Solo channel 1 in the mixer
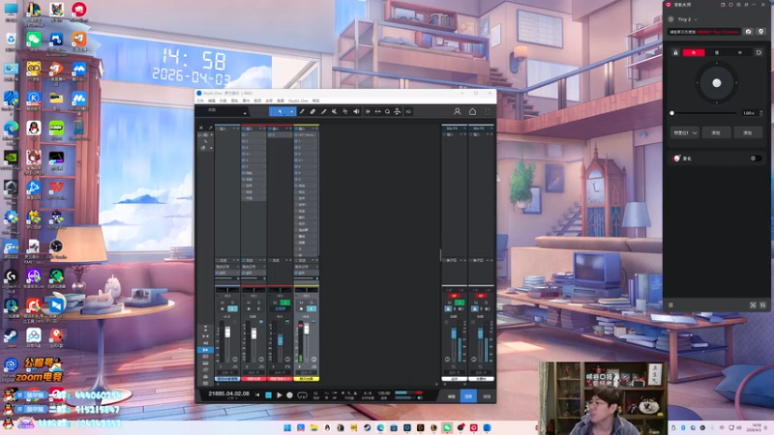 [x=232, y=303]
